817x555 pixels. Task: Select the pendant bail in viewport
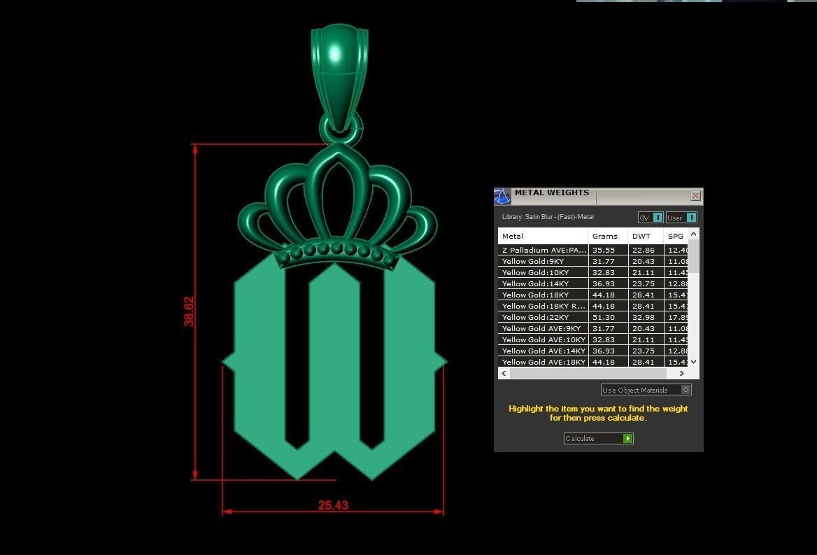click(339, 78)
